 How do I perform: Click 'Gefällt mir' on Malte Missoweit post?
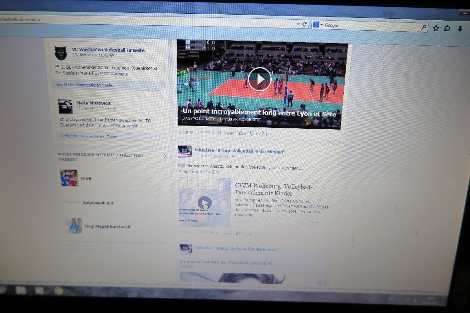click(x=69, y=136)
